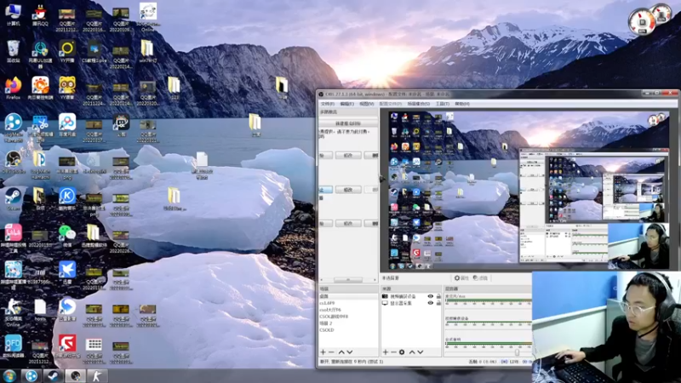The height and width of the screenshot is (383, 681).
Task: Click the 属性 properties button below preview
Action: point(461,278)
